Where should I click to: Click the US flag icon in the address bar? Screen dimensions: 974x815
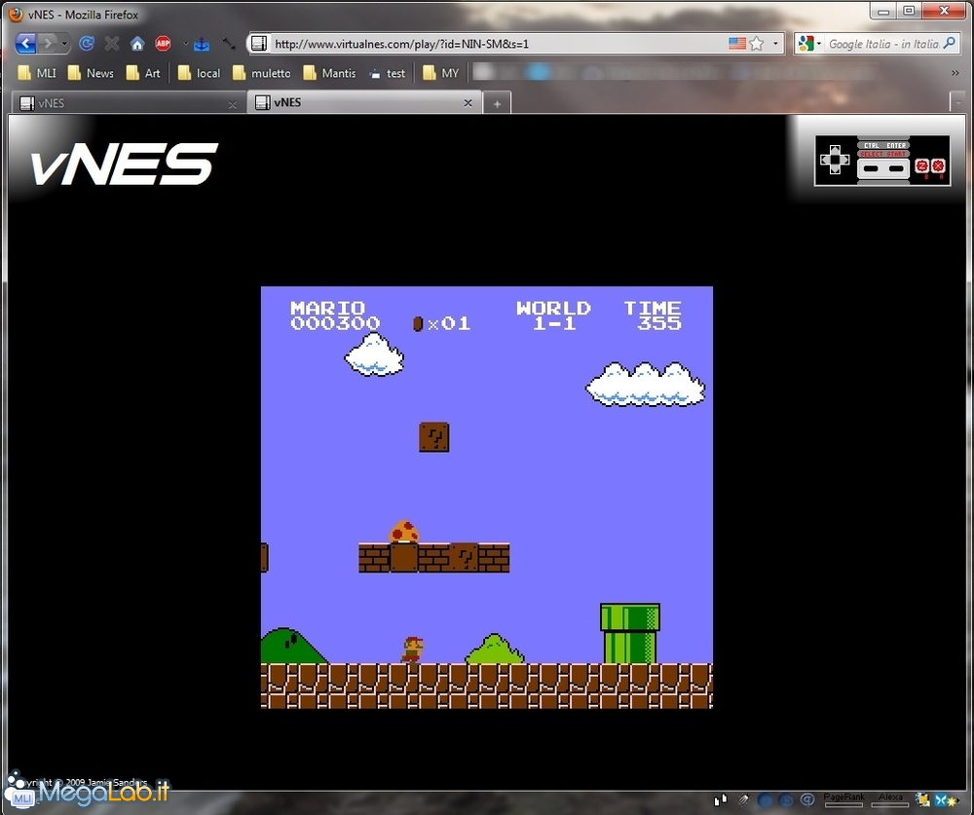pos(737,44)
